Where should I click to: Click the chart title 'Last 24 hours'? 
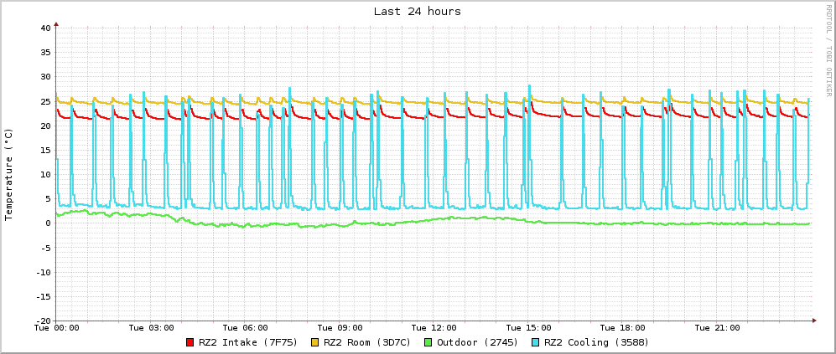(418, 11)
